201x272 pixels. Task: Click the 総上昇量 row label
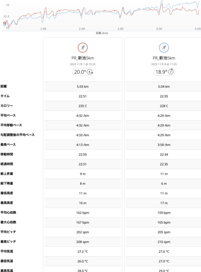coord(7,174)
